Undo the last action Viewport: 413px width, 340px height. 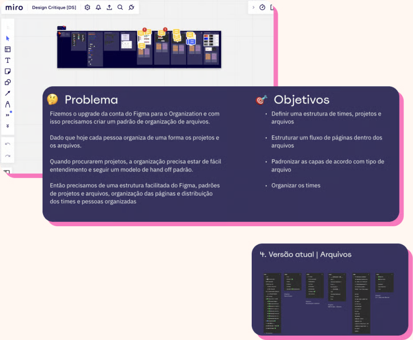click(8, 144)
